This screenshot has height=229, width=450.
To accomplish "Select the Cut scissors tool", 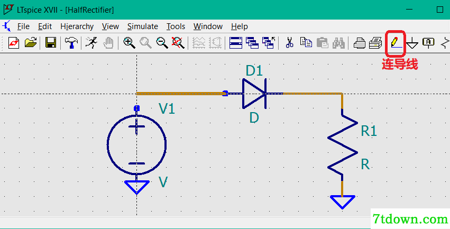I will pos(290,43).
